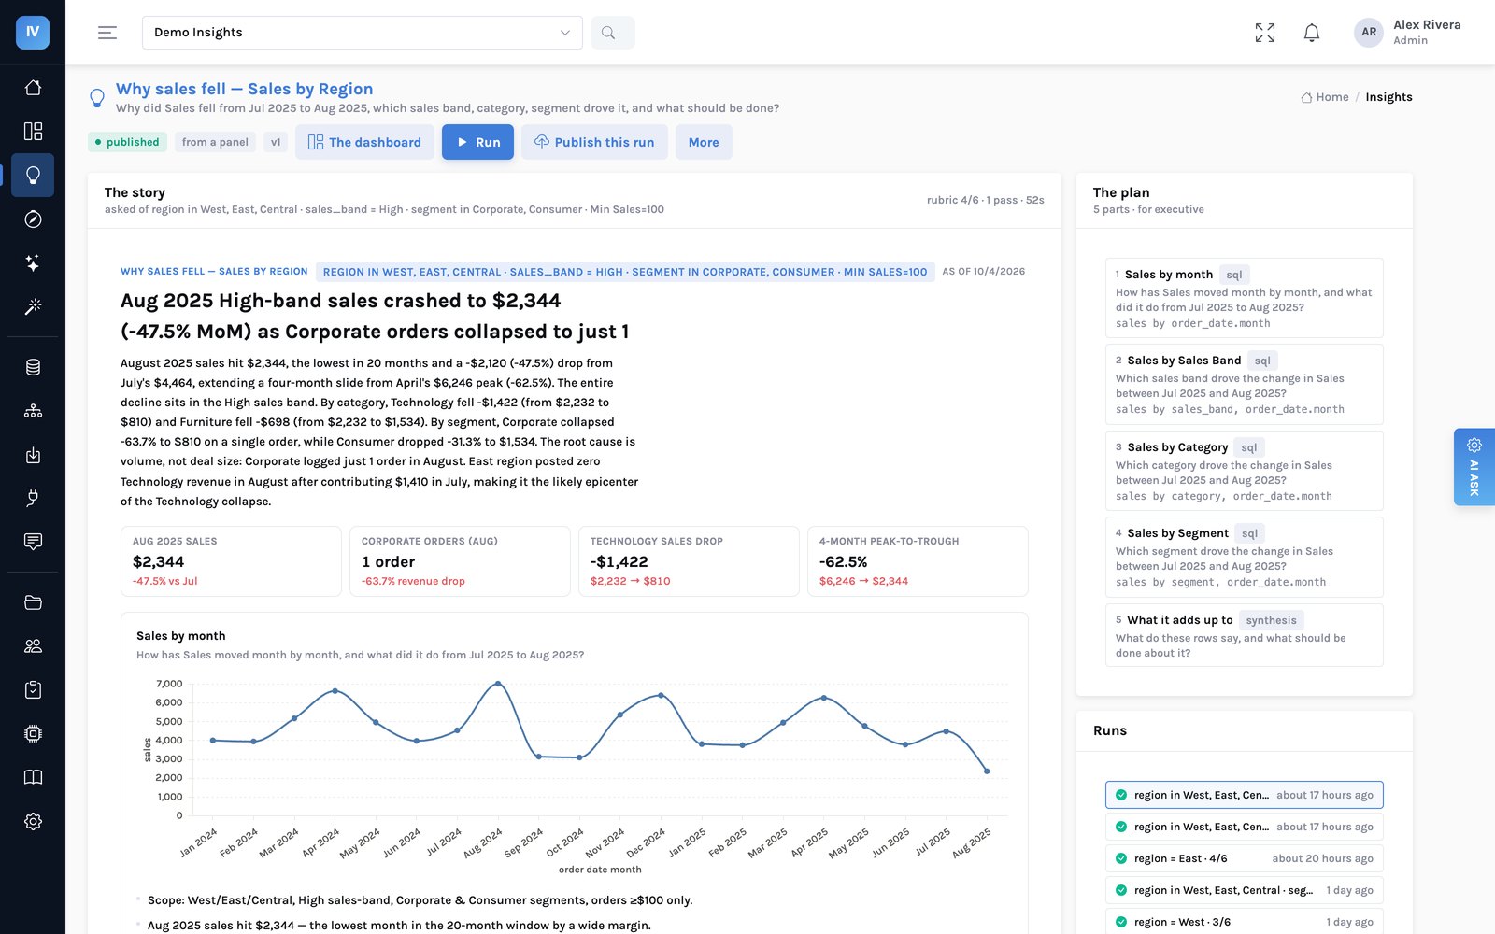Click the search magnifier button
This screenshot has height=934, width=1495.
click(613, 33)
